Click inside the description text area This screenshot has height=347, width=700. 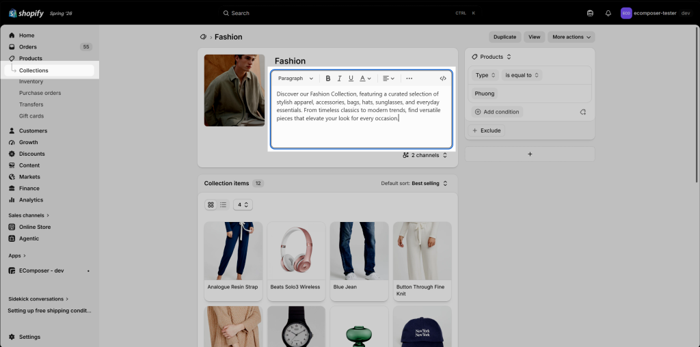[362, 117]
